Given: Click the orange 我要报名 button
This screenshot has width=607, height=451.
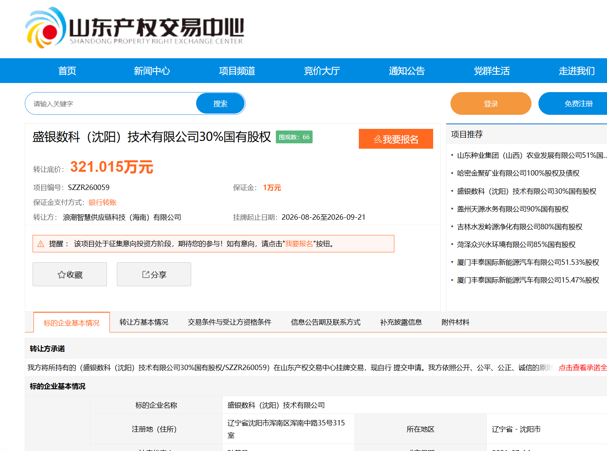Looking at the screenshot, I should pos(396,139).
